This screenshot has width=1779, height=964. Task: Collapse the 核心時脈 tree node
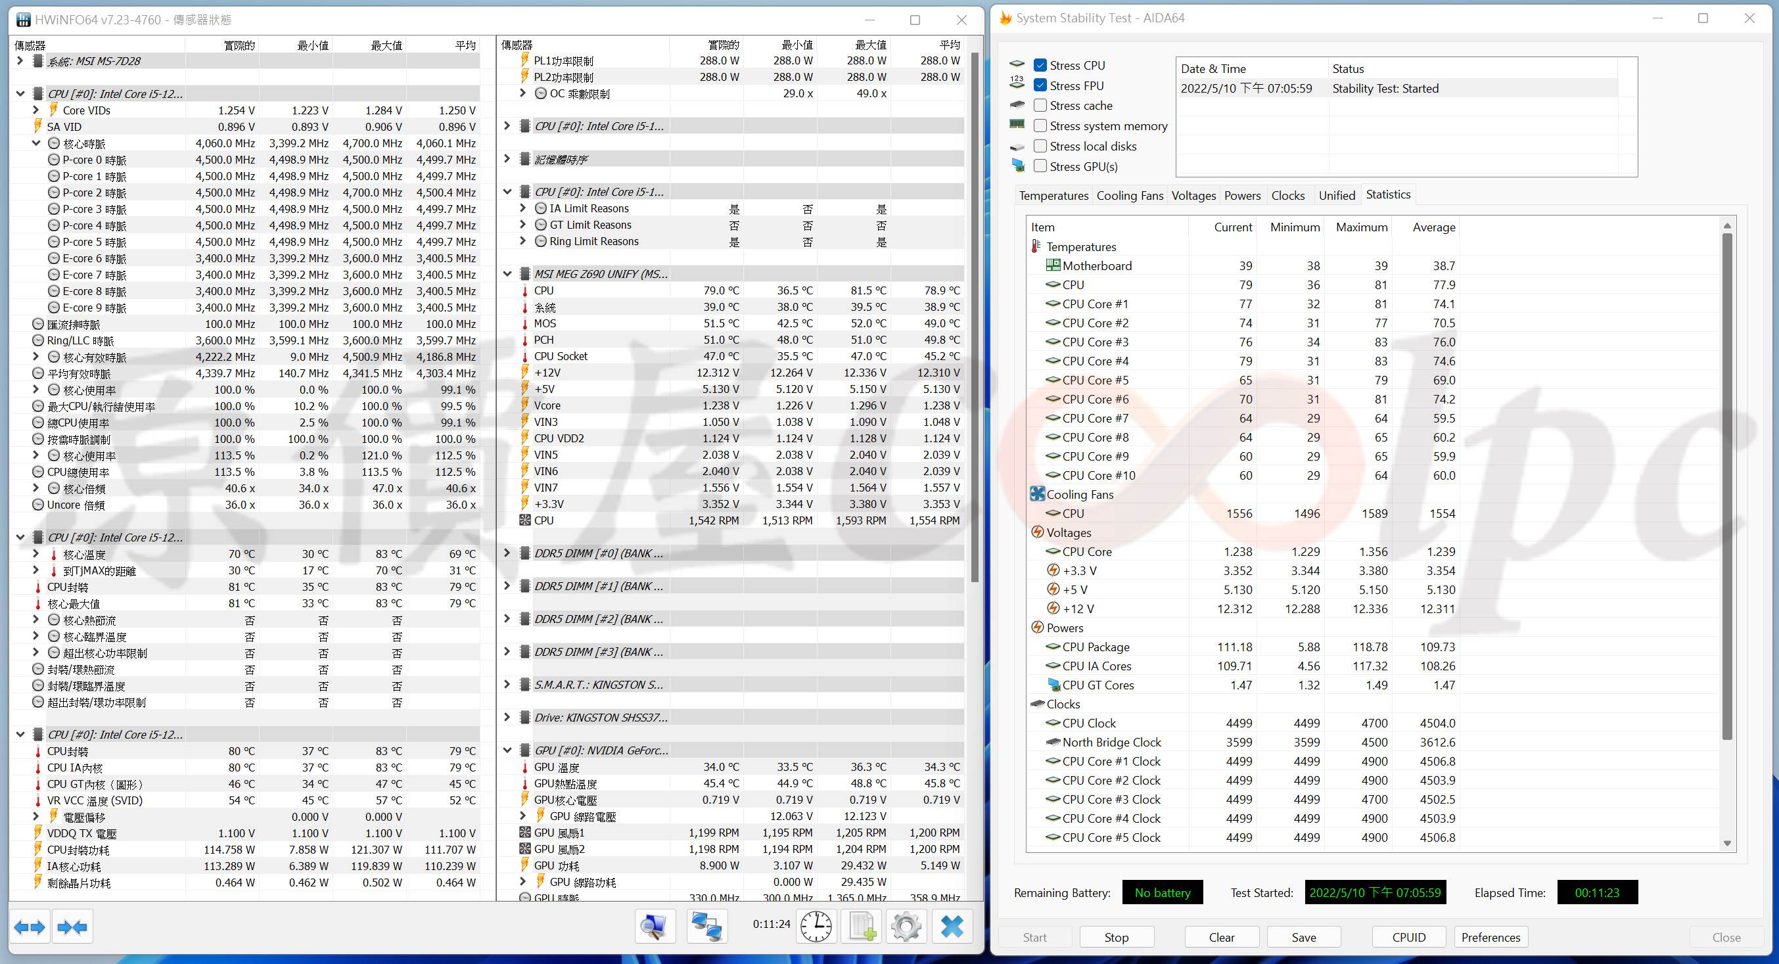(36, 144)
